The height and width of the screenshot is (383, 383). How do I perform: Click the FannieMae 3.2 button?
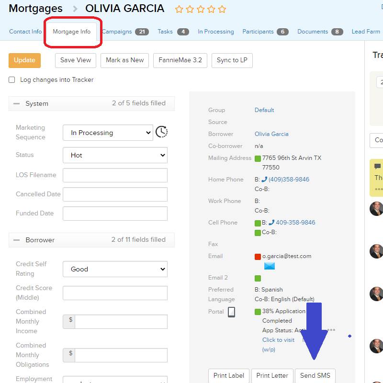[x=180, y=60]
